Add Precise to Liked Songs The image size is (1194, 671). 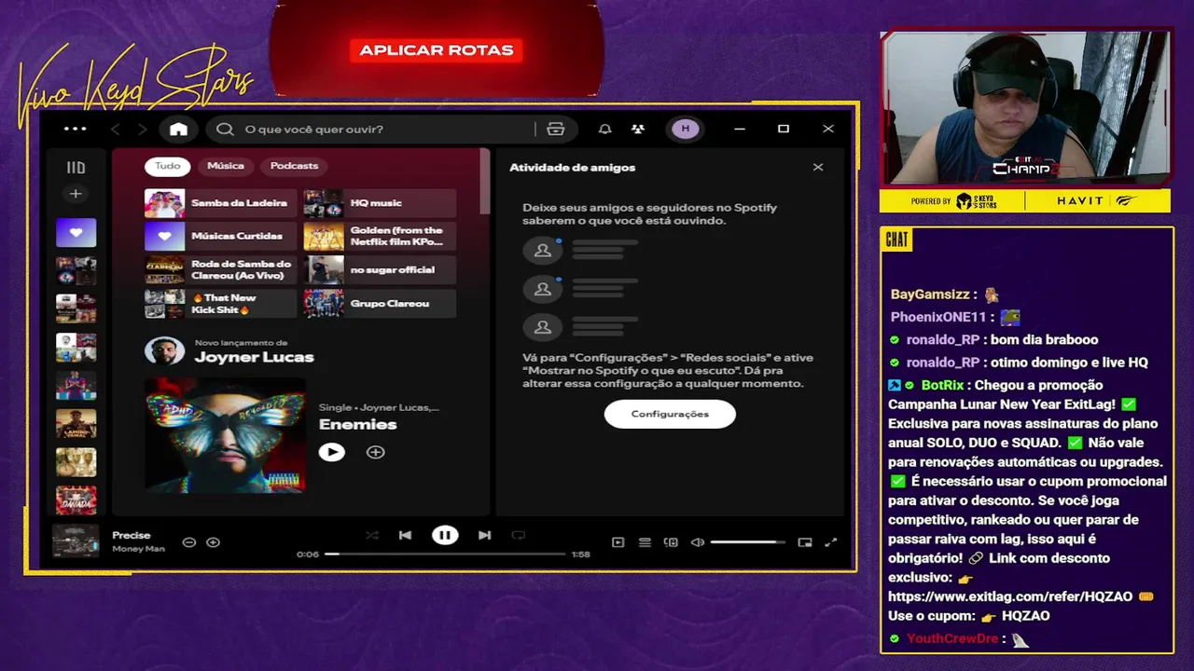click(x=213, y=541)
